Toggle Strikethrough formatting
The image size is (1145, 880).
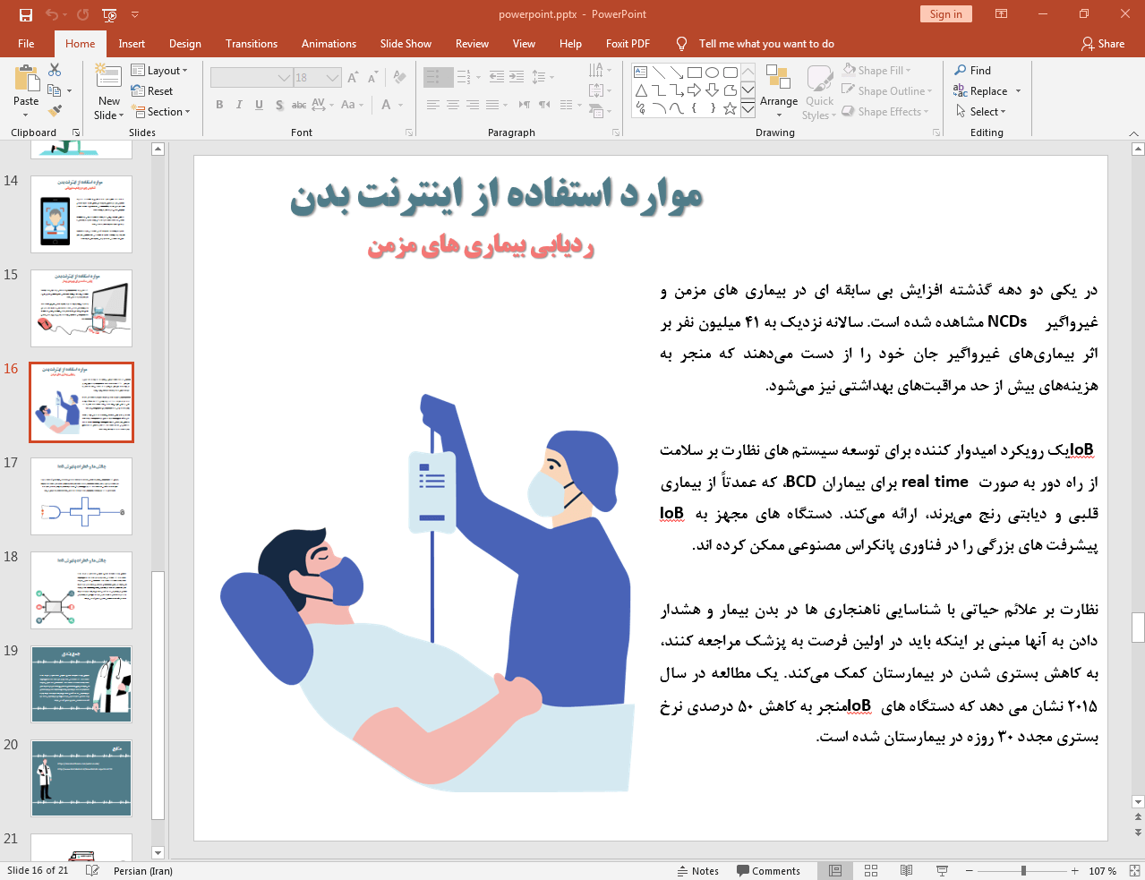click(299, 105)
